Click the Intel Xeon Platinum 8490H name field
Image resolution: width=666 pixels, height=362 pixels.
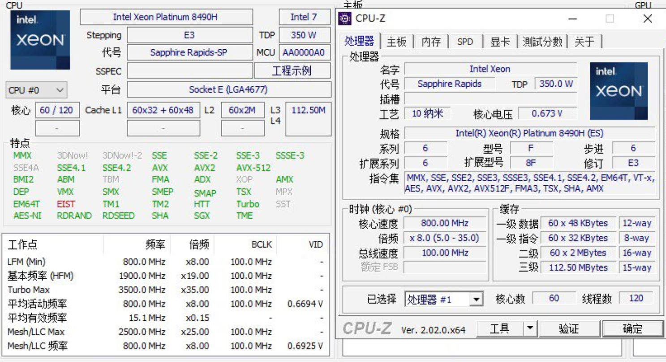point(166,17)
